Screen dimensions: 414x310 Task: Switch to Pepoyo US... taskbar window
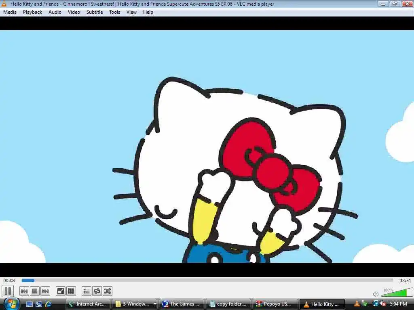tap(275, 304)
